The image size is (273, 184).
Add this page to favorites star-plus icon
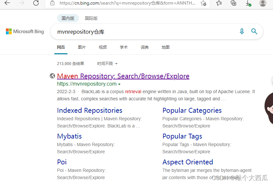point(203,3)
